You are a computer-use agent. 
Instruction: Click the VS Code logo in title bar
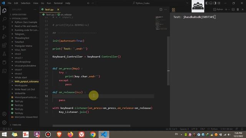point(3,3)
